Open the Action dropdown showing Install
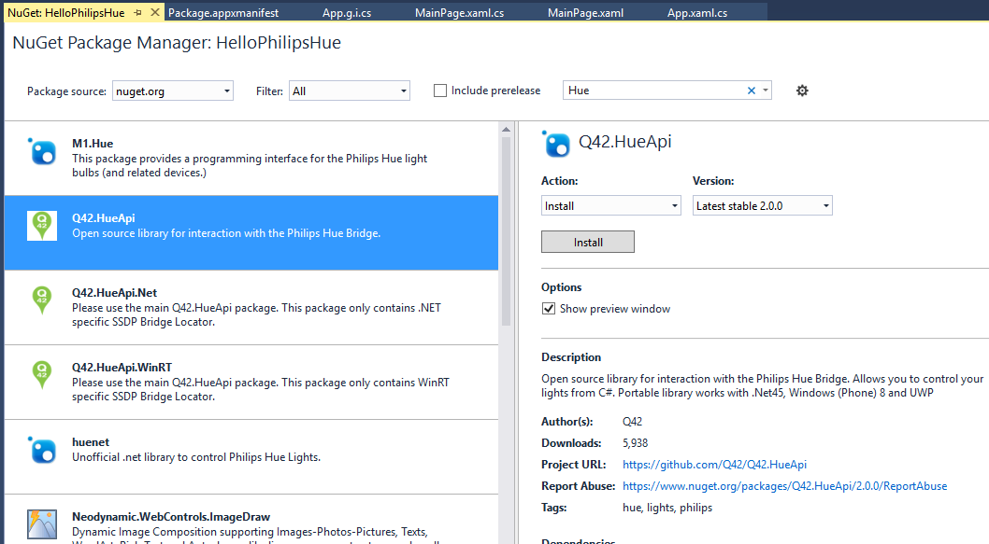 611,206
